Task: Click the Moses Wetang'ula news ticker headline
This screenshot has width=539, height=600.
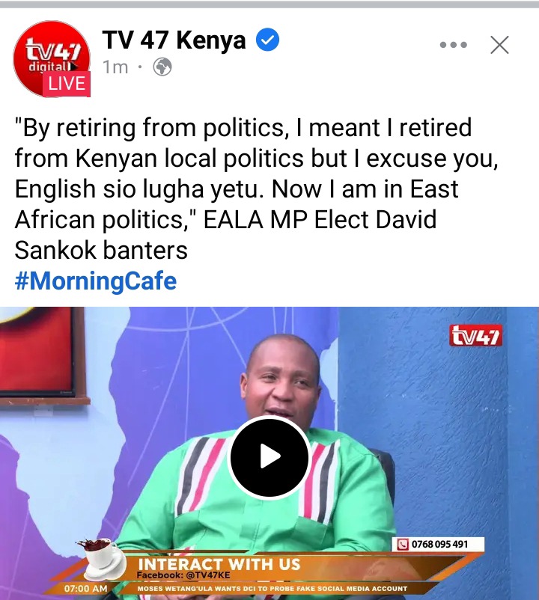Action: click(272, 589)
